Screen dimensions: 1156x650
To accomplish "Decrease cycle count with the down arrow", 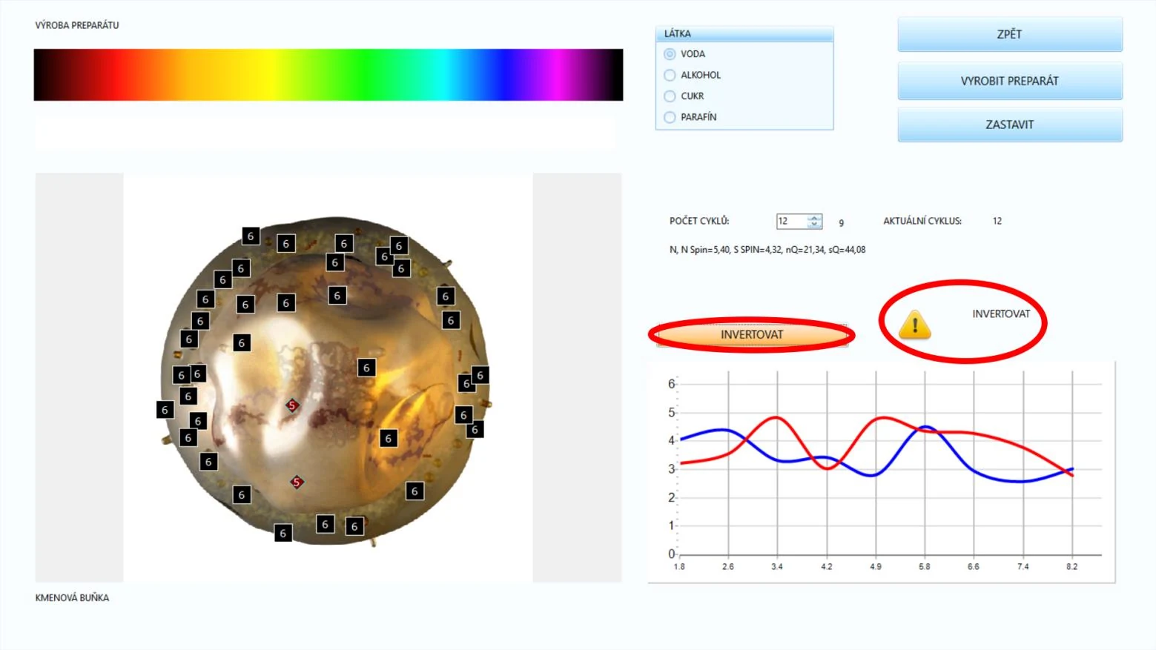I will click(x=814, y=224).
